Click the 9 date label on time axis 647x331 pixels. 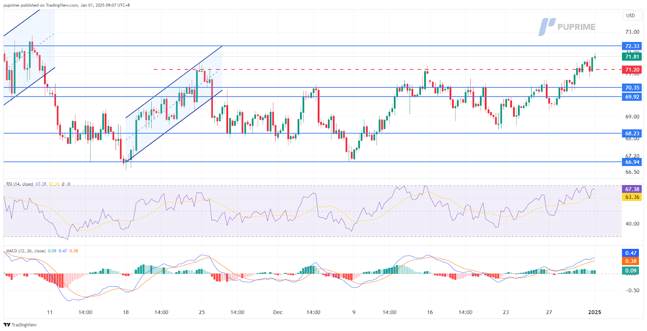(354, 312)
